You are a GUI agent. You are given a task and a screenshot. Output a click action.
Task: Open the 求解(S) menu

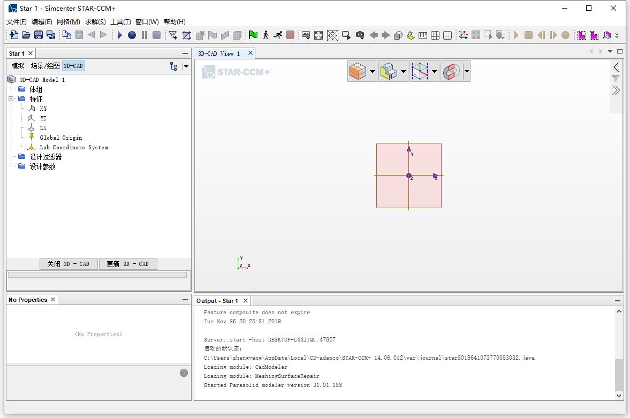click(x=95, y=22)
